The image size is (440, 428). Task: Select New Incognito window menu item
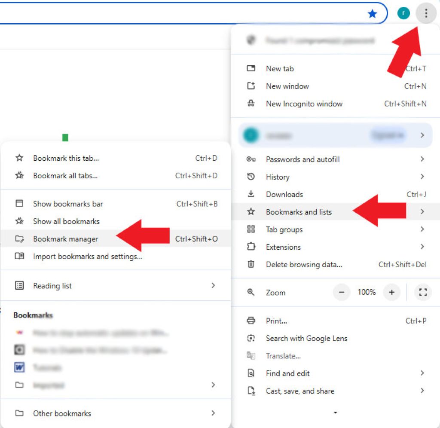point(336,104)
